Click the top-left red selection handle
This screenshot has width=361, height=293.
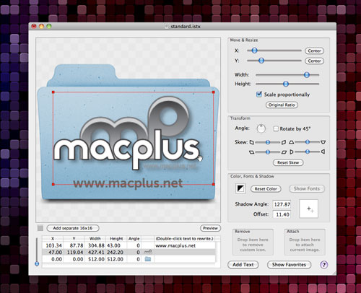53,92
